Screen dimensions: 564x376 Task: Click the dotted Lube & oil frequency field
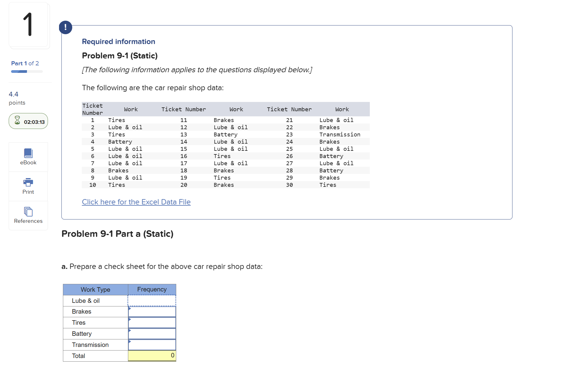coord(152,300)
